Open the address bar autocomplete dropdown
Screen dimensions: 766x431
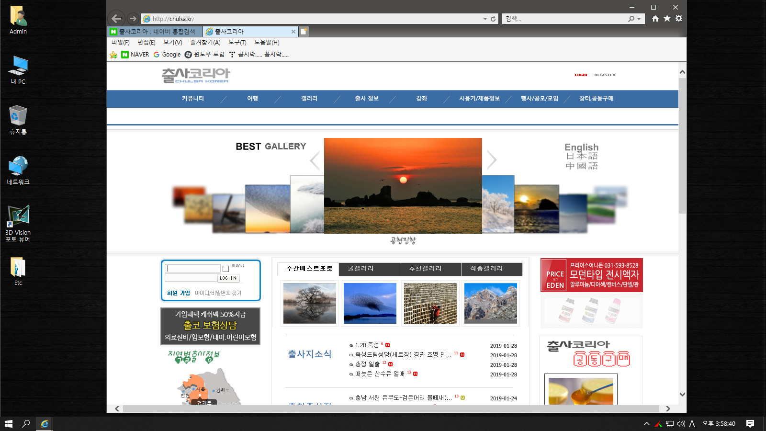tap(485, 19)
